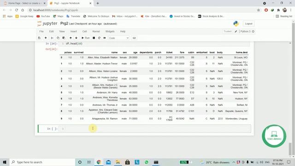Image resolution: width=295 pixels, height=166 pixels.
Task: Open the Reading list
Action: coord(284,17)
